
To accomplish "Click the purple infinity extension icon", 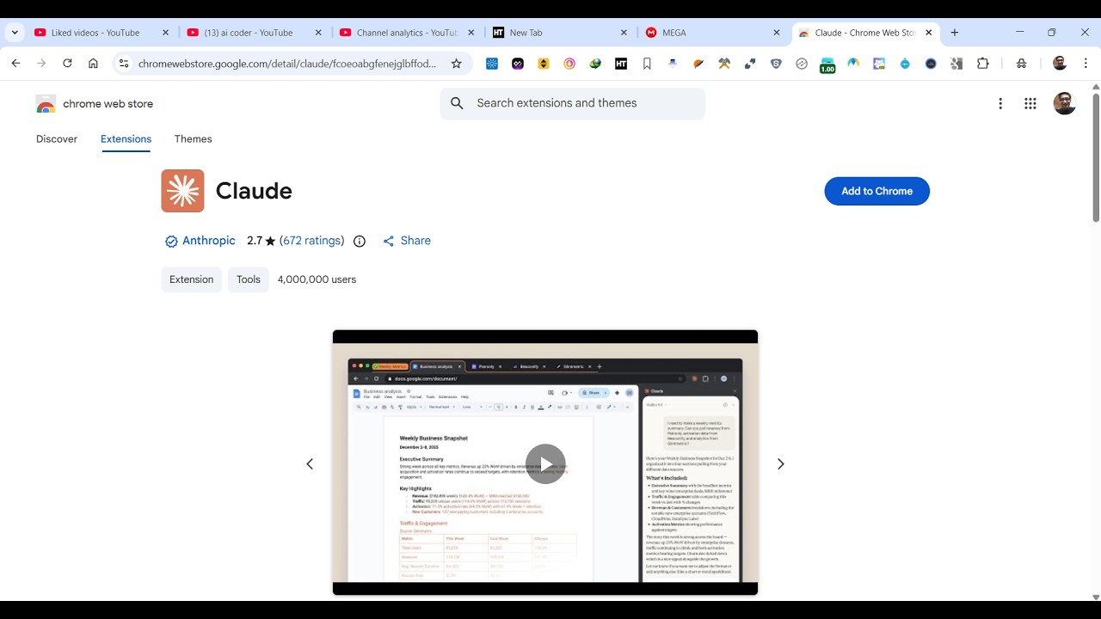I will (x=518, y=64).
